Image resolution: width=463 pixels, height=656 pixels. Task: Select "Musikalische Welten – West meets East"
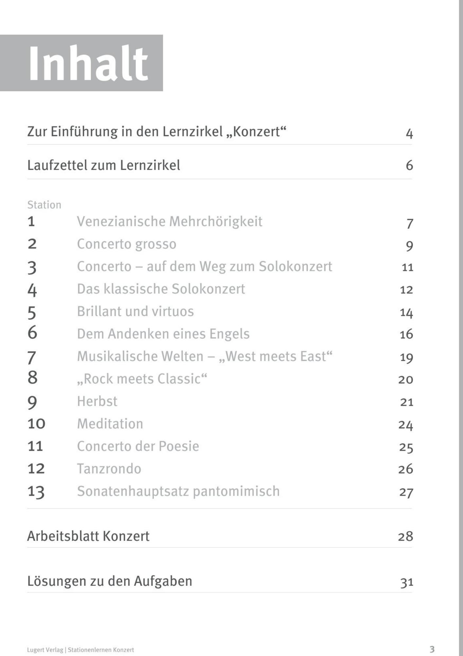205,357
